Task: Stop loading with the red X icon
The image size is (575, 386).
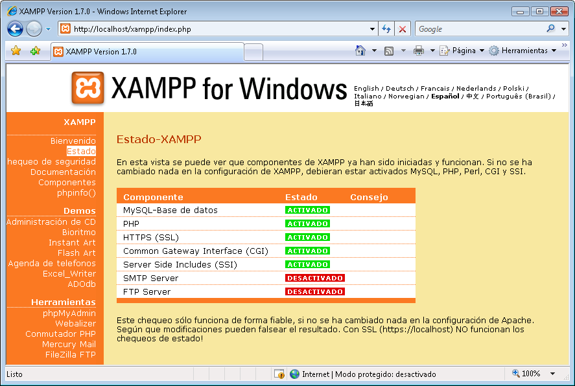Action: click(403, 29)
